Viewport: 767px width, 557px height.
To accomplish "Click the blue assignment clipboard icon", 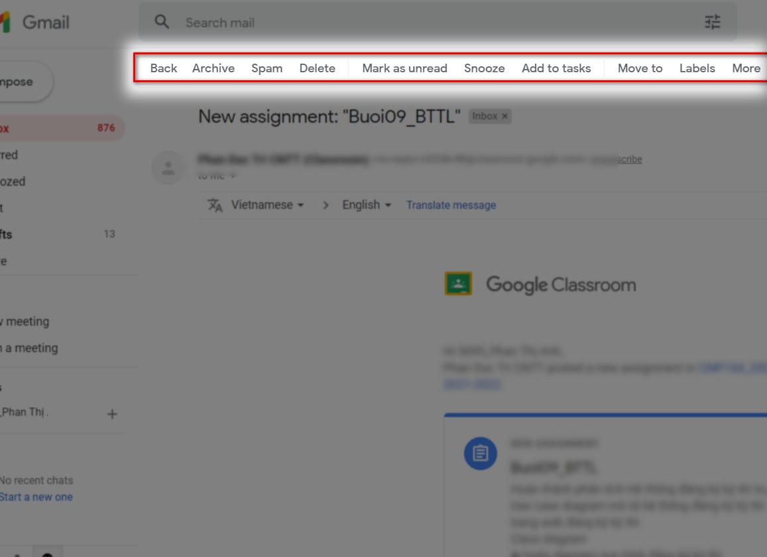I will pyautogui.click(x=481, y=454).
